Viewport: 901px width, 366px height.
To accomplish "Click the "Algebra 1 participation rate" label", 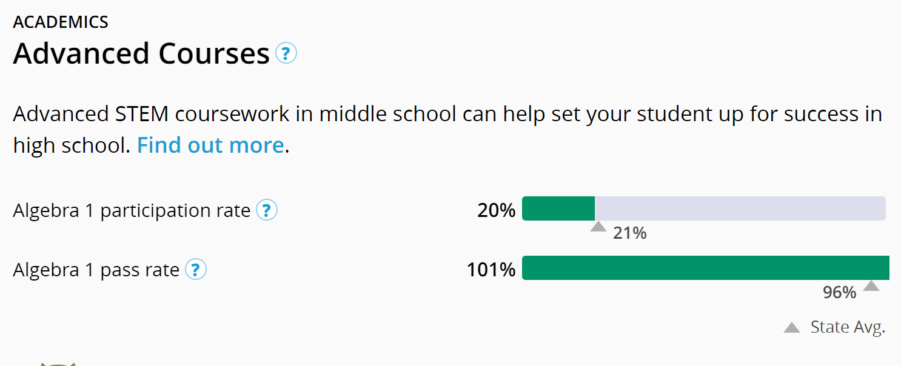I will [132, 210].
